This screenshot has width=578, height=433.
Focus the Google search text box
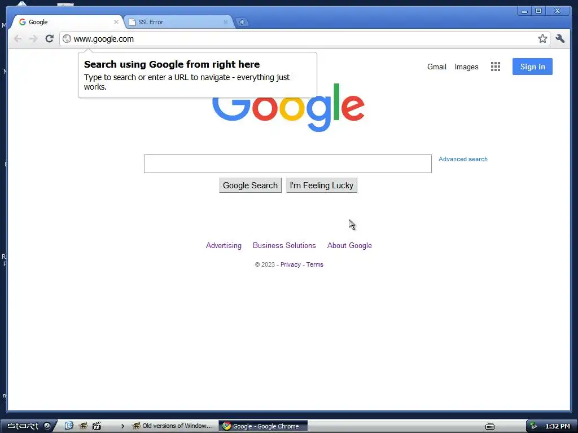coord(287,164)
